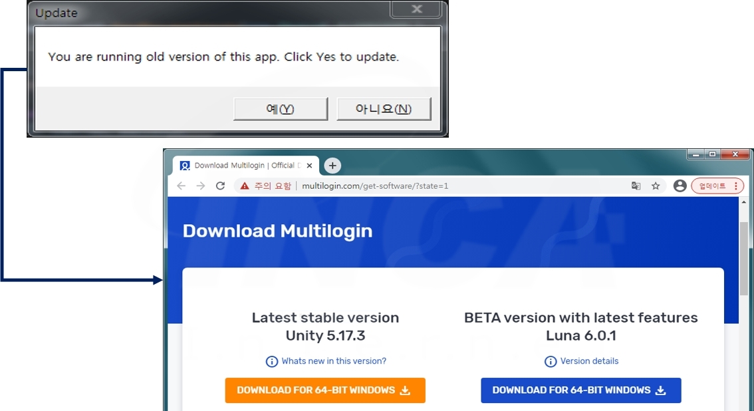Click the 'Download Multilogin' heading

tap(277, 231)
